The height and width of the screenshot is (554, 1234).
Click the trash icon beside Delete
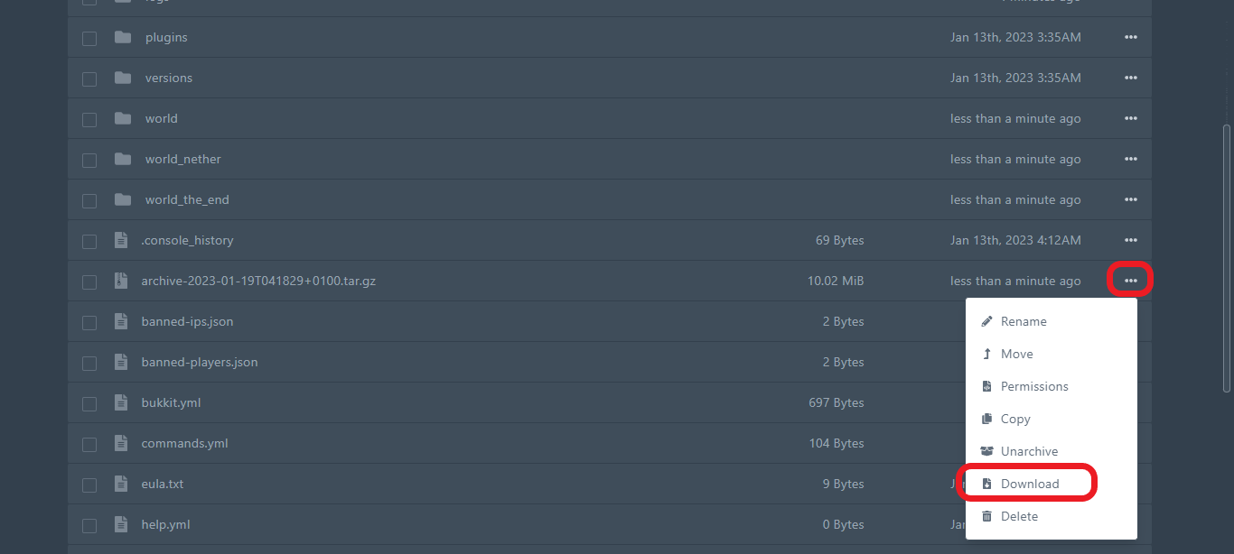[x=986, y=516]
